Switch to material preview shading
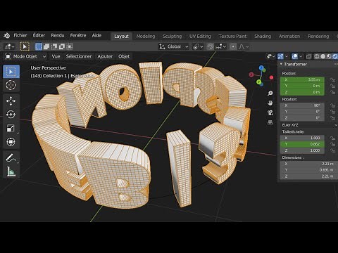The height and width of the screenshot is (253, 338). 329,56
